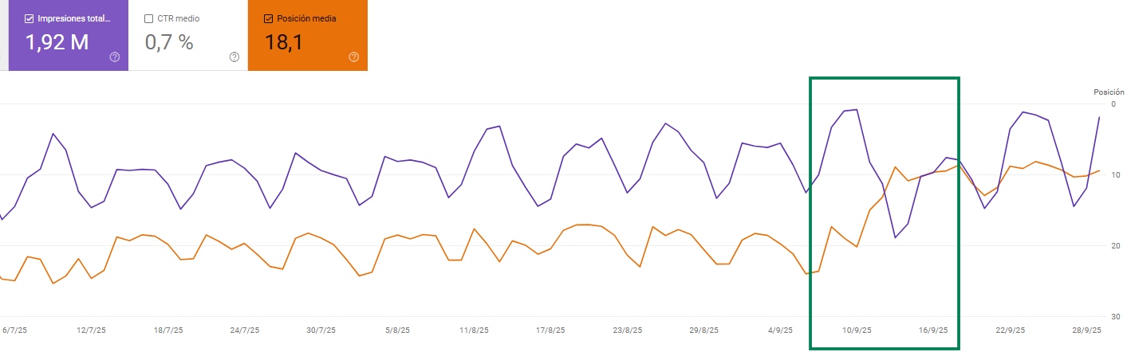Select the 22/9/25 date on the axis

[x=1010, y=330]
